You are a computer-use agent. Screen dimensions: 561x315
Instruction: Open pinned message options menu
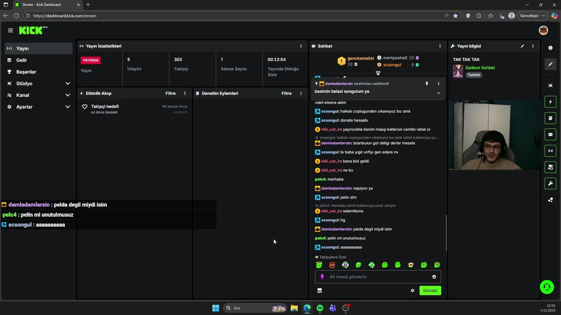point(438,84)
